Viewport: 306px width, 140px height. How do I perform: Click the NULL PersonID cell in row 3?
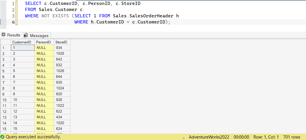coord(44,59)
